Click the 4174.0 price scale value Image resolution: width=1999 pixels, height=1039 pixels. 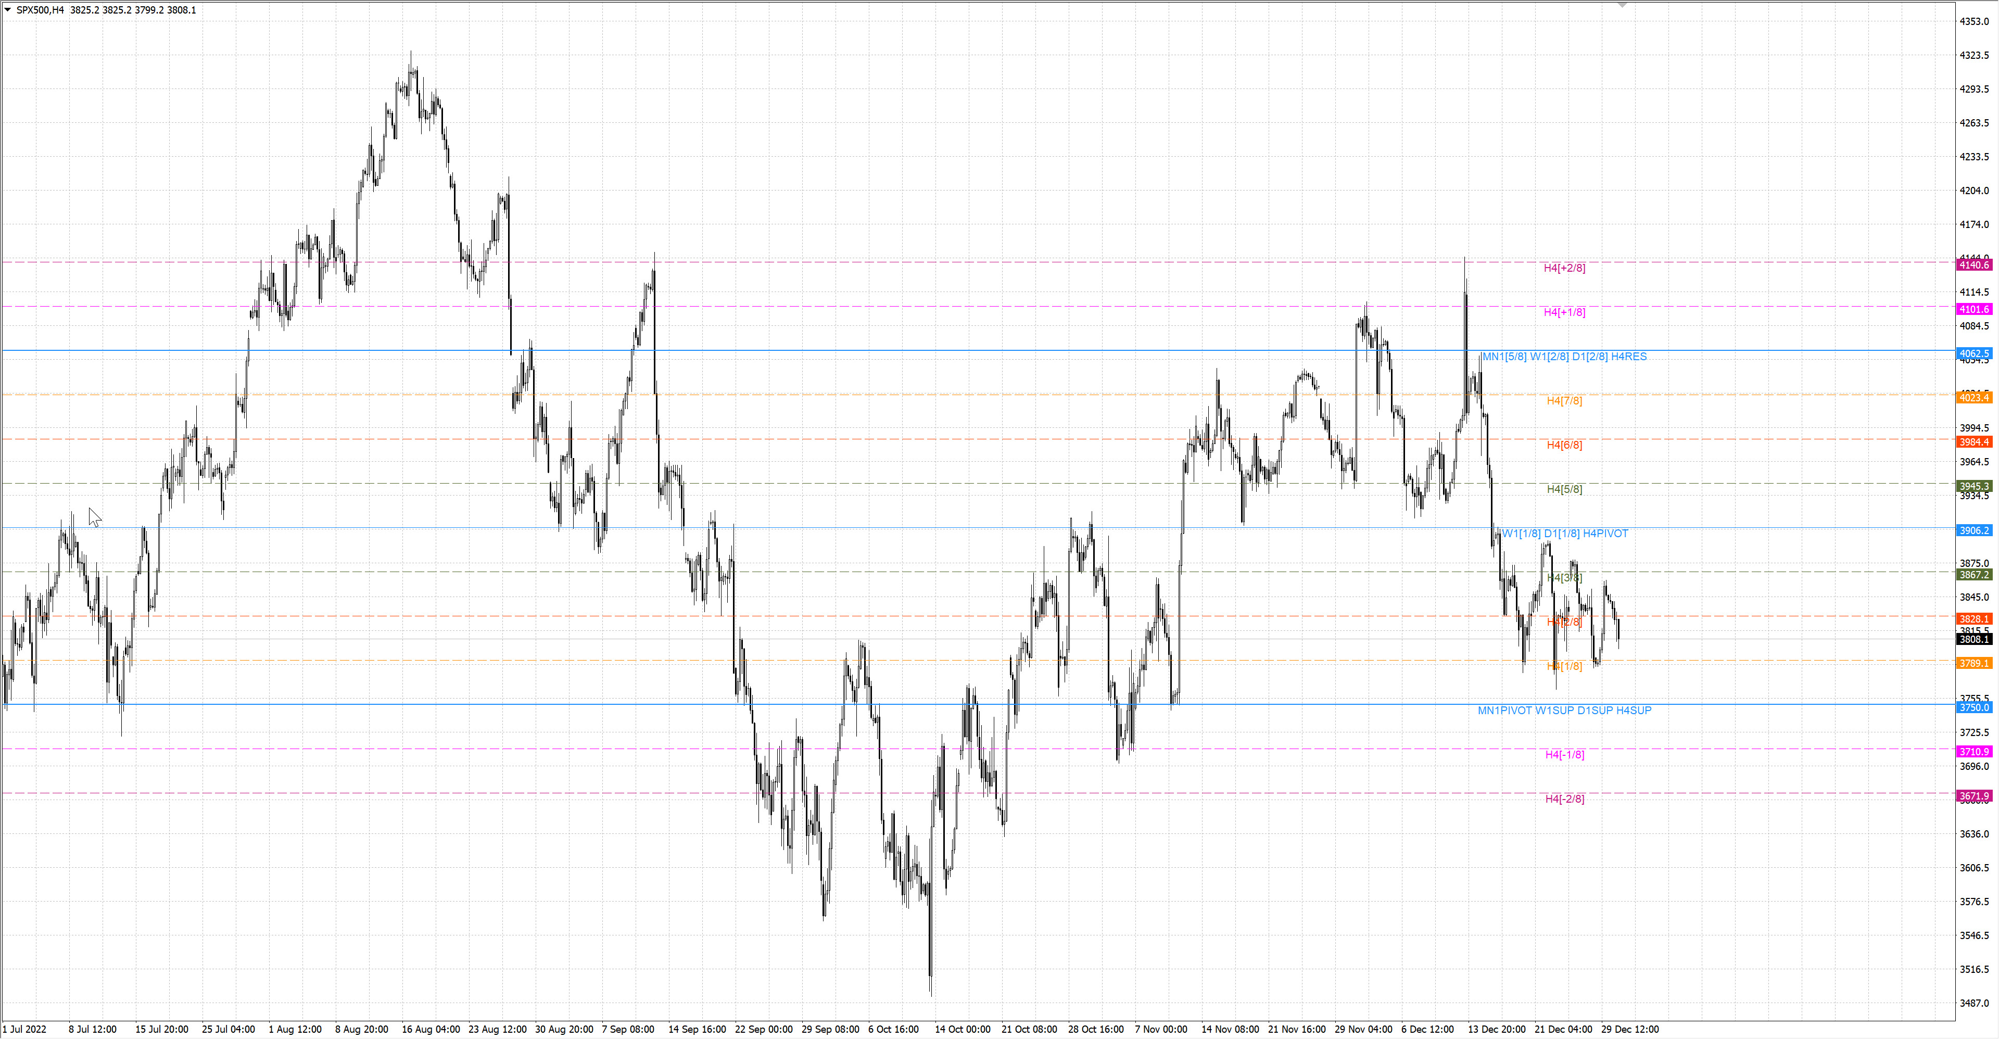[1974, 224]
